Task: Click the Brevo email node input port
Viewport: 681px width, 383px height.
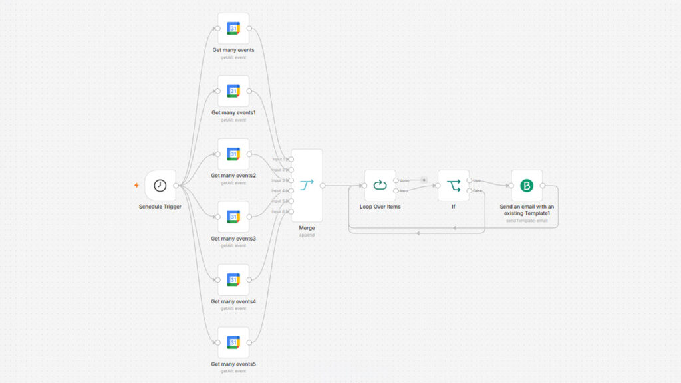Action: (x=511, y=186)
